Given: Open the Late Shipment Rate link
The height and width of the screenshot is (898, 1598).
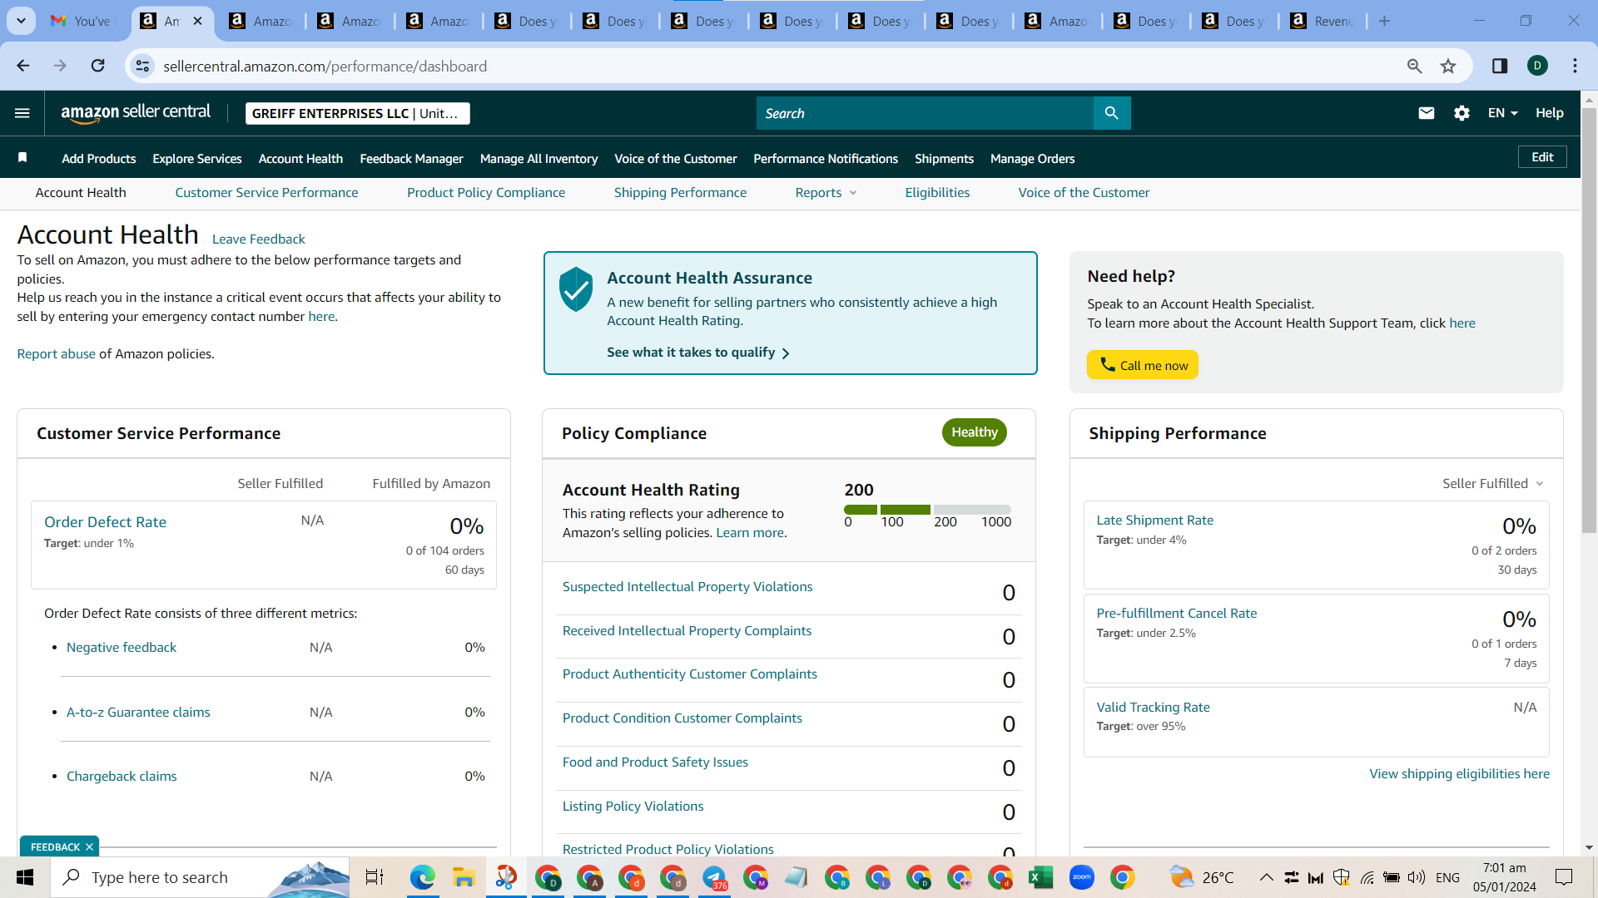Looking at the screenshot, I should 1154,521.
